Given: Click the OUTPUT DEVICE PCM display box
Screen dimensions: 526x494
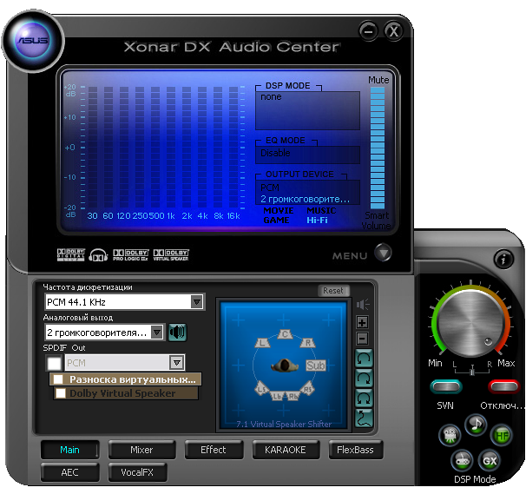Looking at the screenshot, I should (x=307, y=192).
